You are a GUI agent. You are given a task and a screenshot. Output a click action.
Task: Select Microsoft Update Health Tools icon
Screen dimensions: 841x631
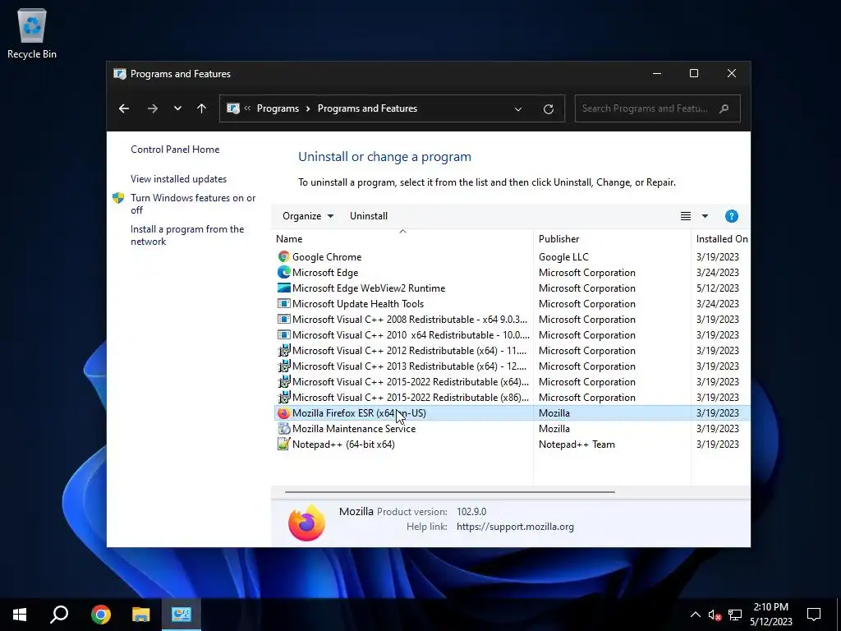tap(283, 304)
